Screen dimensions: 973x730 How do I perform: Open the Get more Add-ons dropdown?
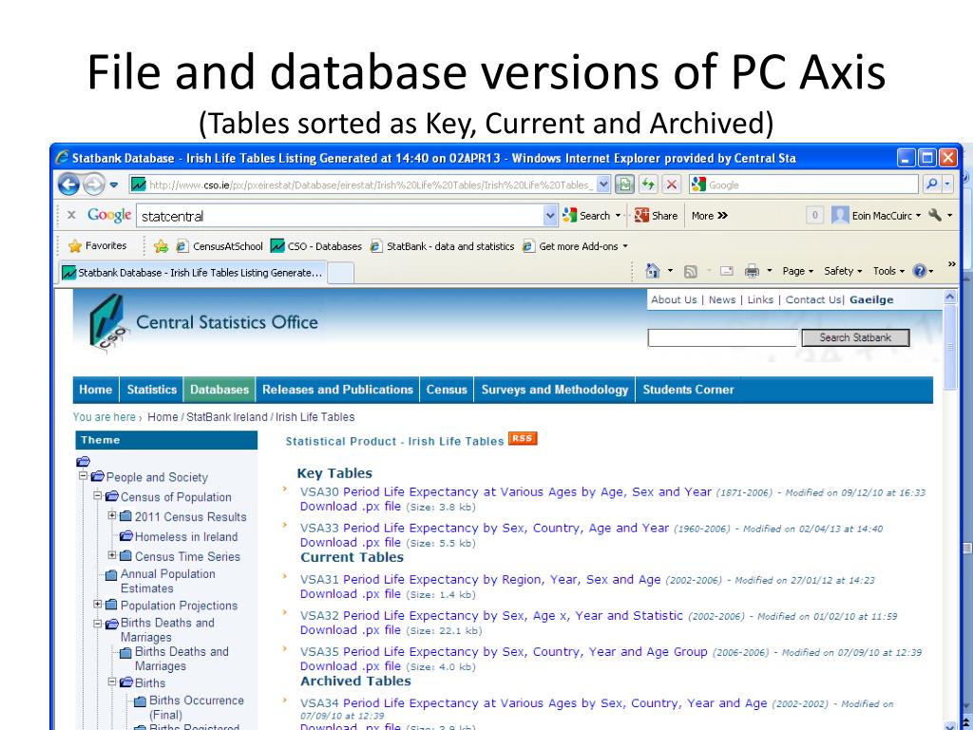pyautogui.click(x=575, y=246)
